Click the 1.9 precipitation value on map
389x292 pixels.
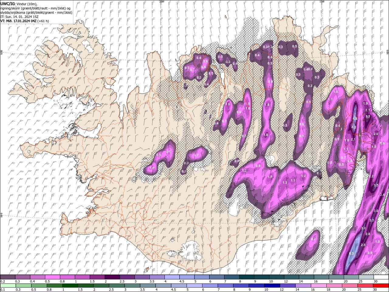(x=366, y=103)
